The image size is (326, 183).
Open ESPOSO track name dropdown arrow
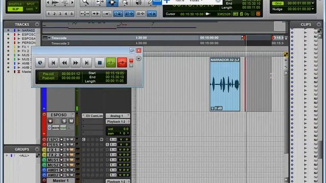tap(72, 115)
